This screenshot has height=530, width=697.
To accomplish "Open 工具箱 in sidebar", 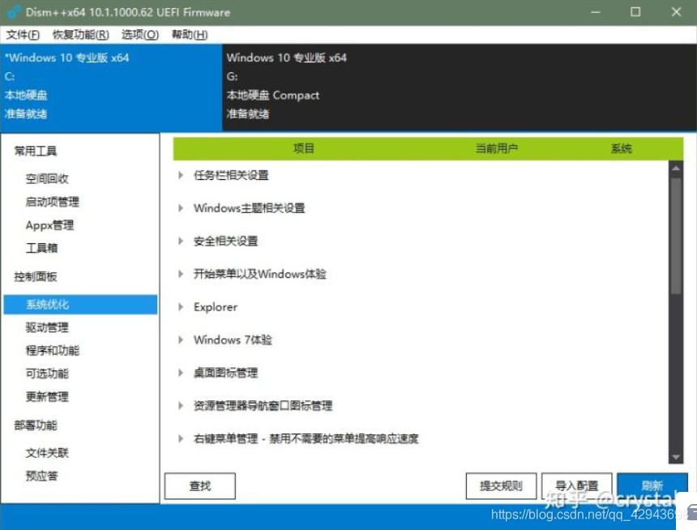I will tap(42, 248).
